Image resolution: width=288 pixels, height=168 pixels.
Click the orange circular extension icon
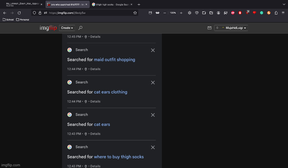[269, 13]
